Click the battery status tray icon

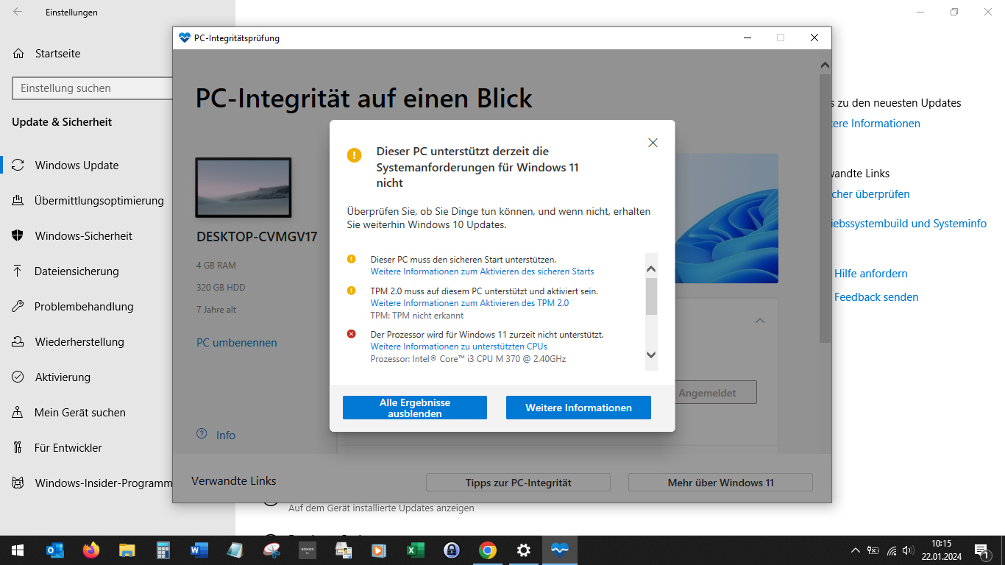873,550
